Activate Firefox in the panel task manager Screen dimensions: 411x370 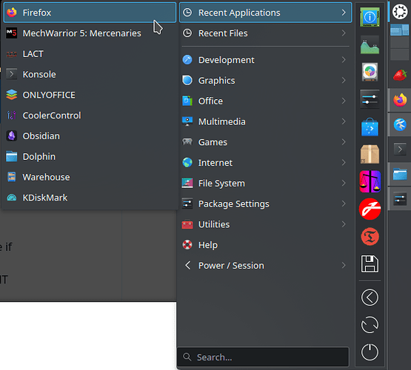400,101
